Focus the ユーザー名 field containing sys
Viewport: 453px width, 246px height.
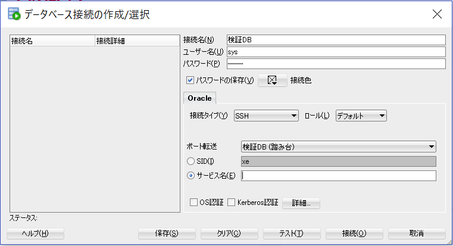coord(336,52)
